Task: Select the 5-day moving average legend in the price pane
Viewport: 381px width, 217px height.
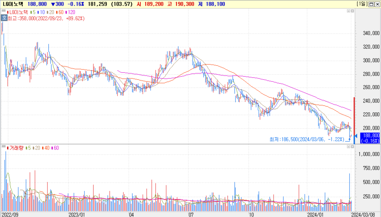Action: [x=33, y=12]
